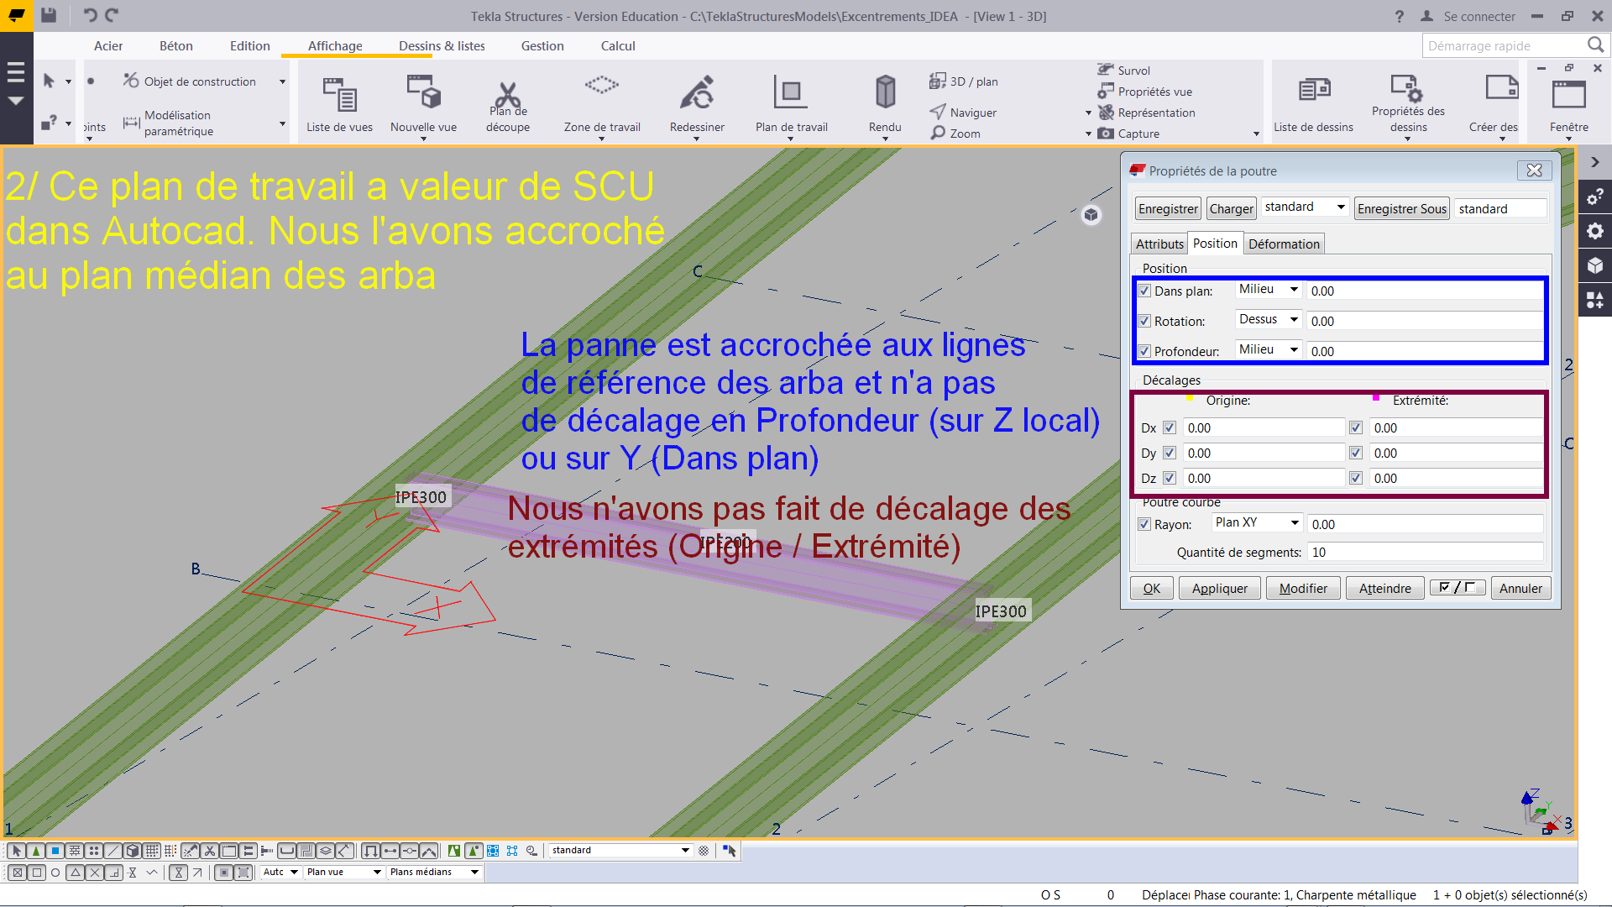Open Liste de dessins
This screenshot has height=907, width=1612.
[x=1313, y=102]
